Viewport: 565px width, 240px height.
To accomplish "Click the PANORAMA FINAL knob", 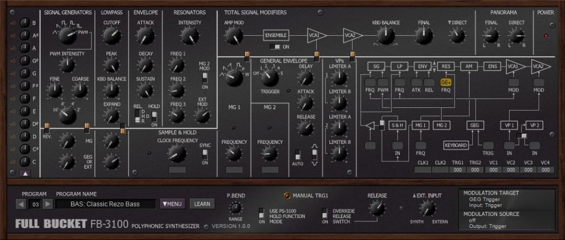I will (x=491, y=36).
